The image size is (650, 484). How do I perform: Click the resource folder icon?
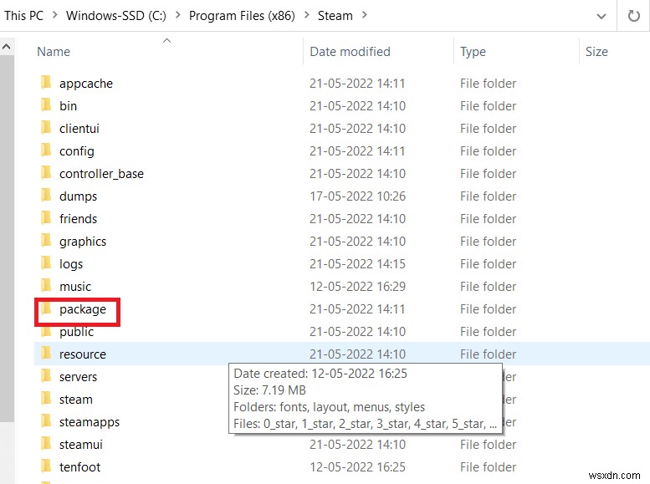point(46,354)
